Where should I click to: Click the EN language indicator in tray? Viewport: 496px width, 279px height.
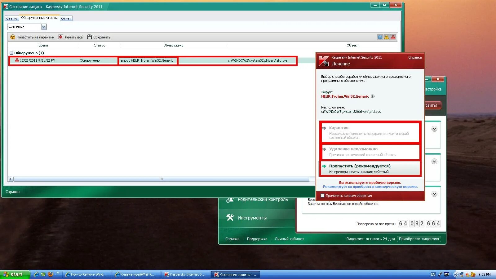[433, 274]
